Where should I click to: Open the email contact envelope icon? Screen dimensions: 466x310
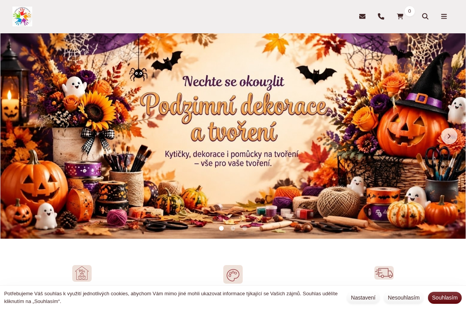[x=362, y=16]
